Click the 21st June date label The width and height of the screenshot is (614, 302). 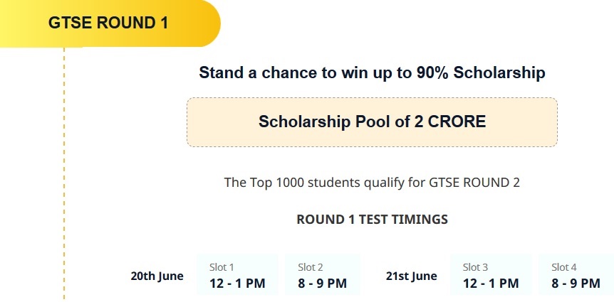pos(412,276)
